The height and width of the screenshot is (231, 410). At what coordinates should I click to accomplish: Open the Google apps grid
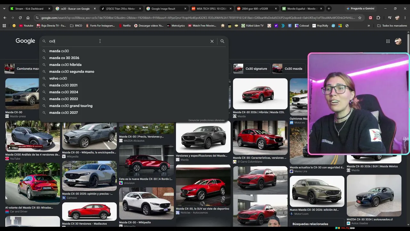point(388,41)
